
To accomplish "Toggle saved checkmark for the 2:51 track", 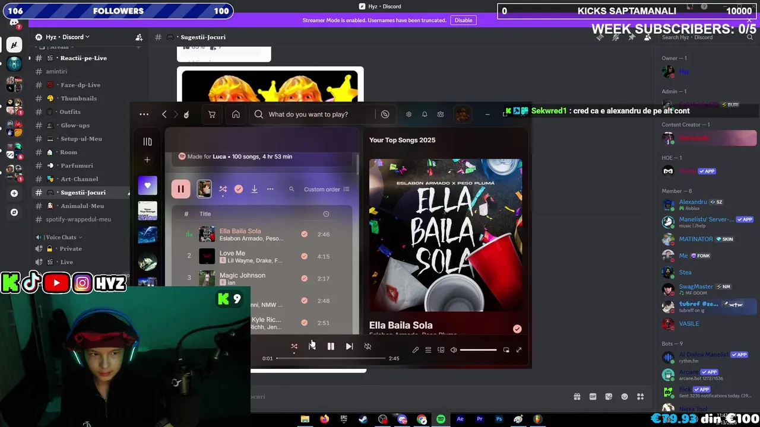I will click(x=305, y=323).
